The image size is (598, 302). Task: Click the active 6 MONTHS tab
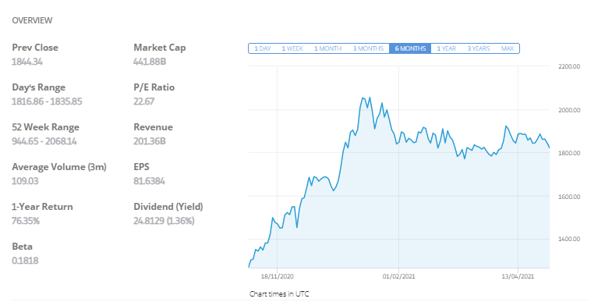[410, 48]
